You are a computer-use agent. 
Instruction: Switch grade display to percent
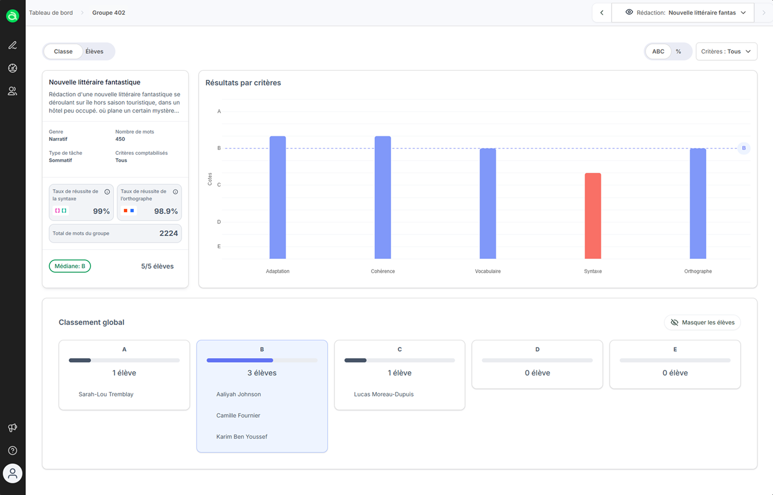tap(678, 52)
